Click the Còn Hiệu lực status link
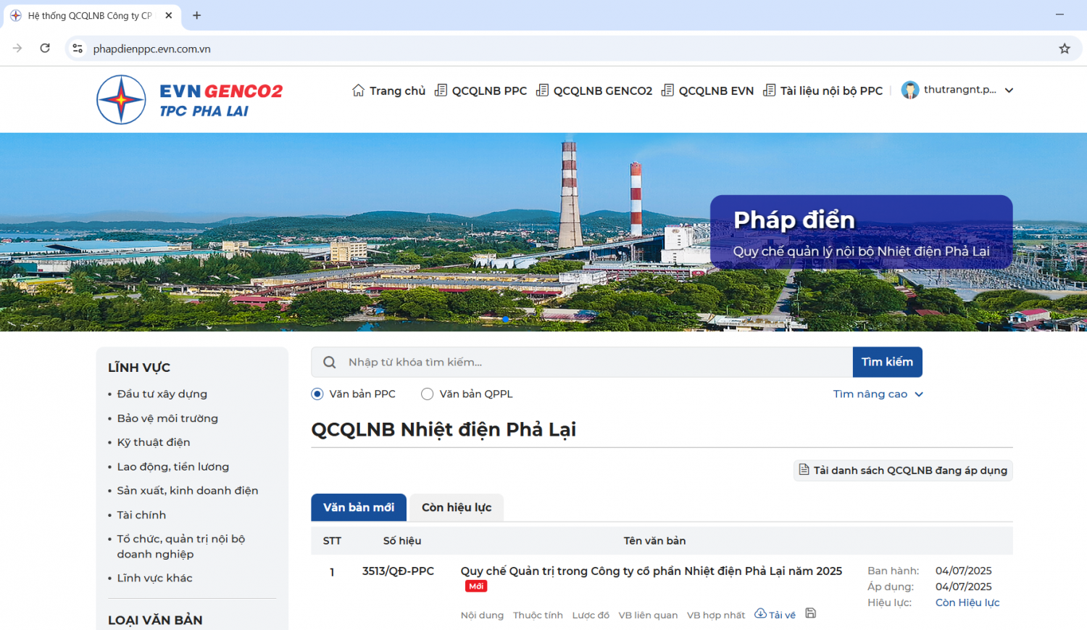Viewport: 1087px width, 630px height. point(967,602)
